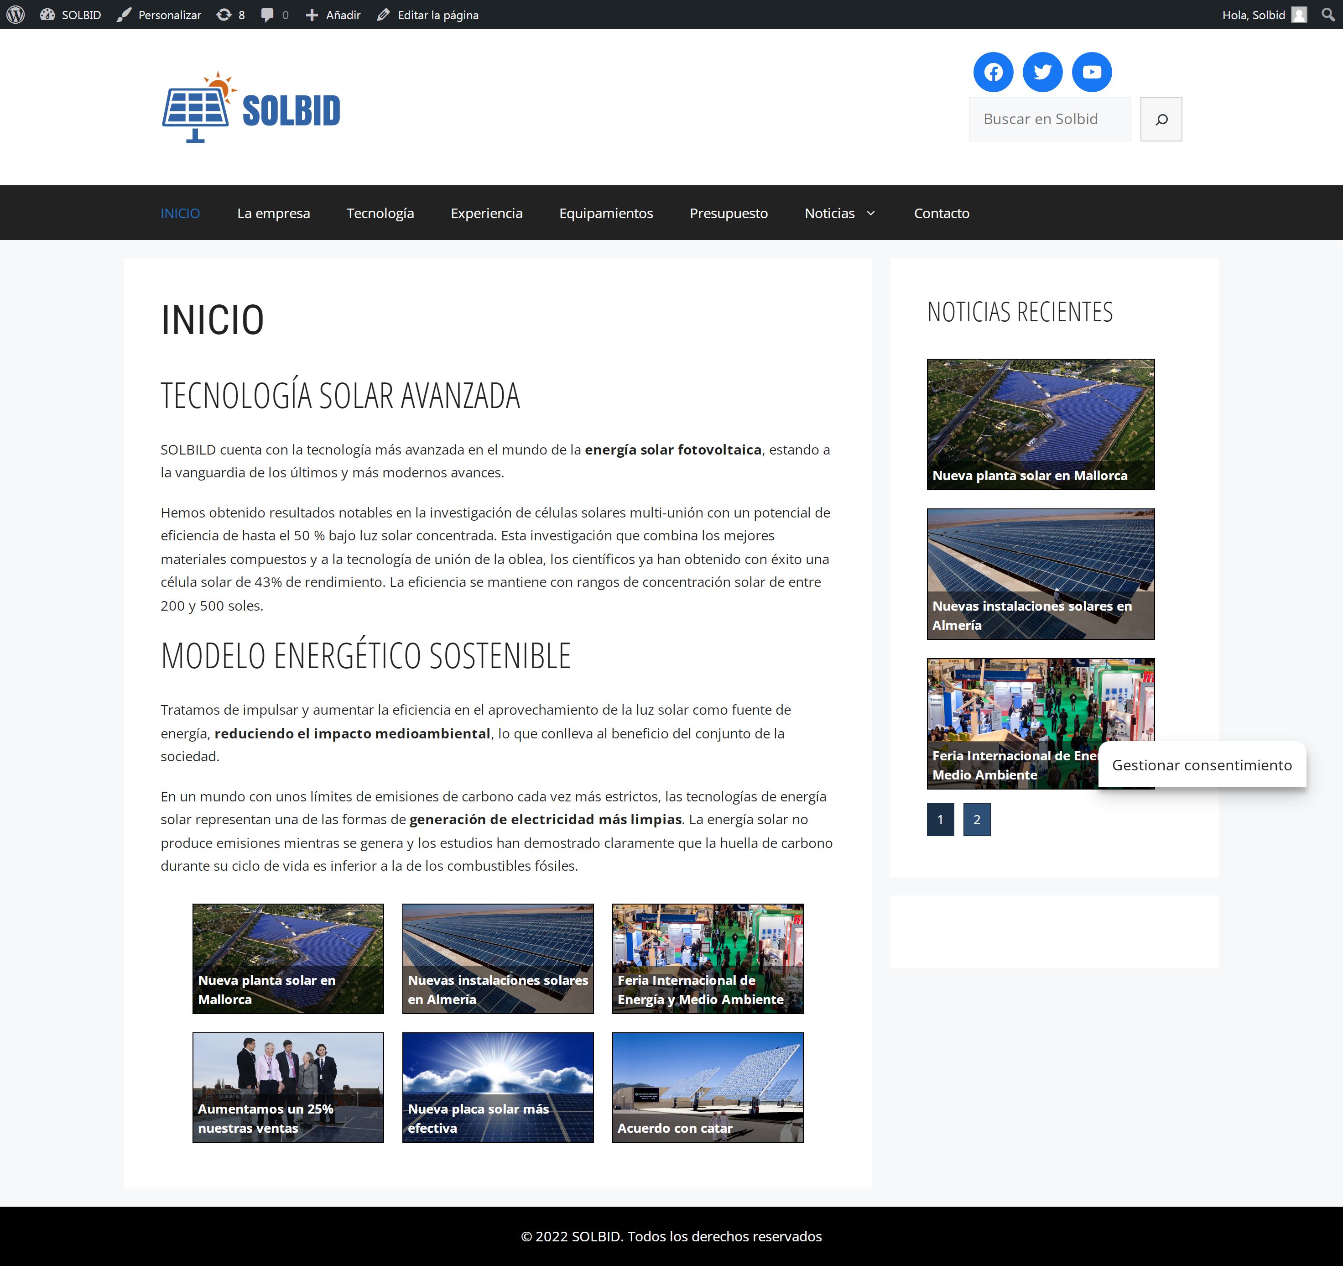
Task: Open the Contacto navigation item
Action: click(x=942, y=213)
